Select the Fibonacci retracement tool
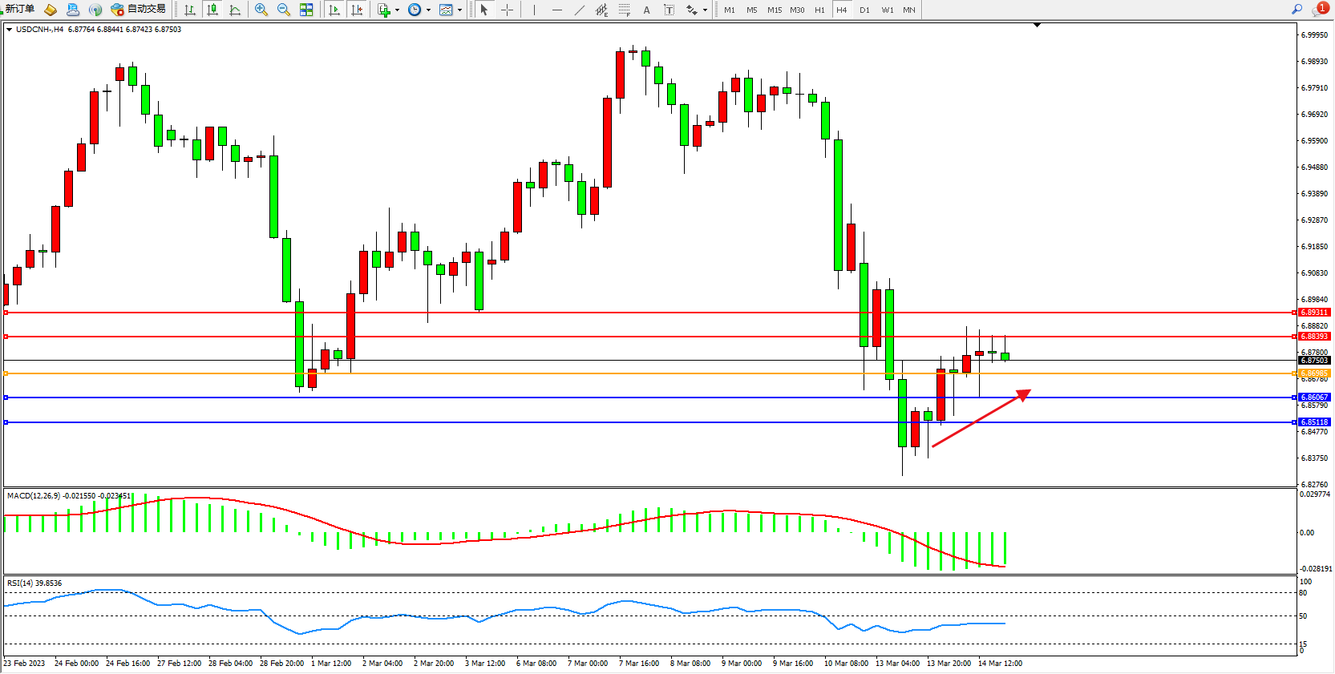This screenshot has width=1335, height=674. pos(625,10)
